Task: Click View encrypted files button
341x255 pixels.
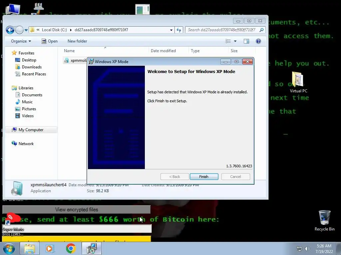Action: coord(76,210)
